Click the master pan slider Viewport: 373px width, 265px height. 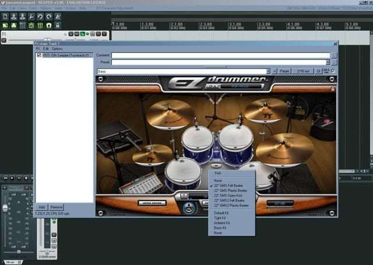(x=18, y=252)
